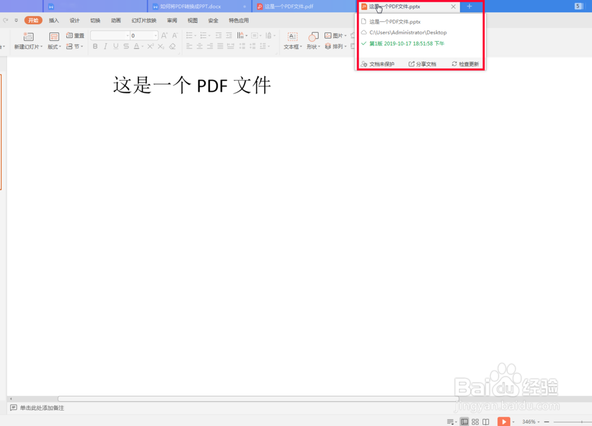Switch to the Start (开始) ribbon tab
This screenshot has width=592, height=426.
coord(33,20)
